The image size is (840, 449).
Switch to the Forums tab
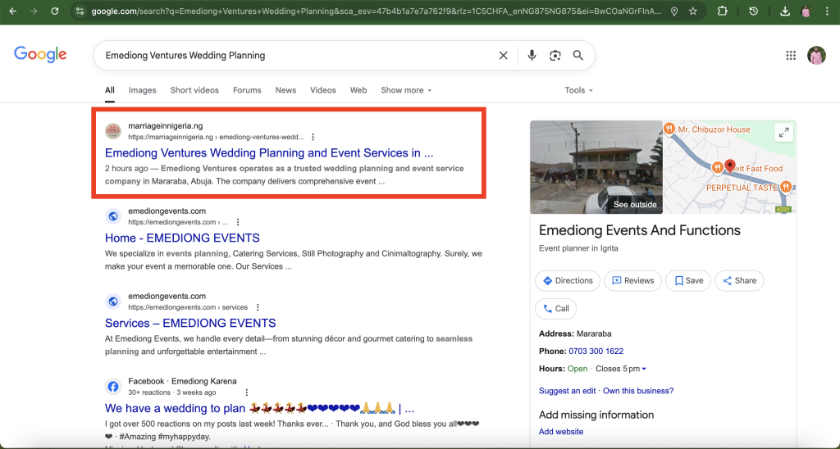tap(247, 90)
